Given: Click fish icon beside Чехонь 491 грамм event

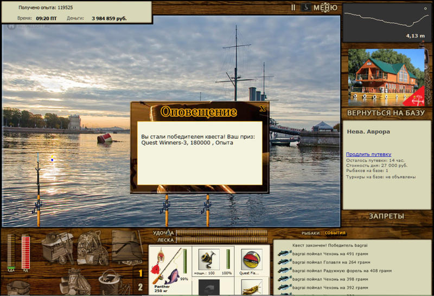Looking at the screenshot, I should [284, 253].
